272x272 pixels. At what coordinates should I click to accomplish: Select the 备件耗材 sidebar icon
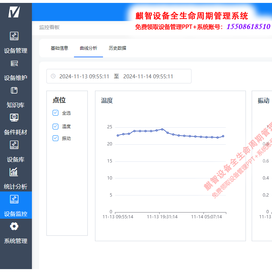pyautogui.click(x=14, y=118)
